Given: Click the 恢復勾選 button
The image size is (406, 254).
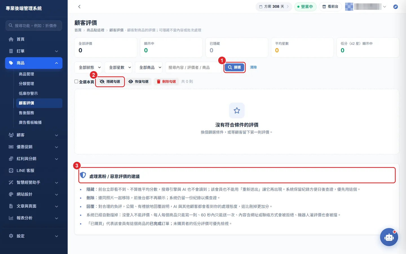Looking at the screenshot, I should point(139,82).
